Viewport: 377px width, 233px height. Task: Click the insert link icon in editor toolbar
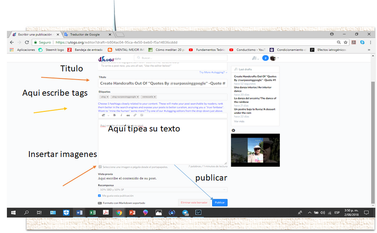pos(135,115)
